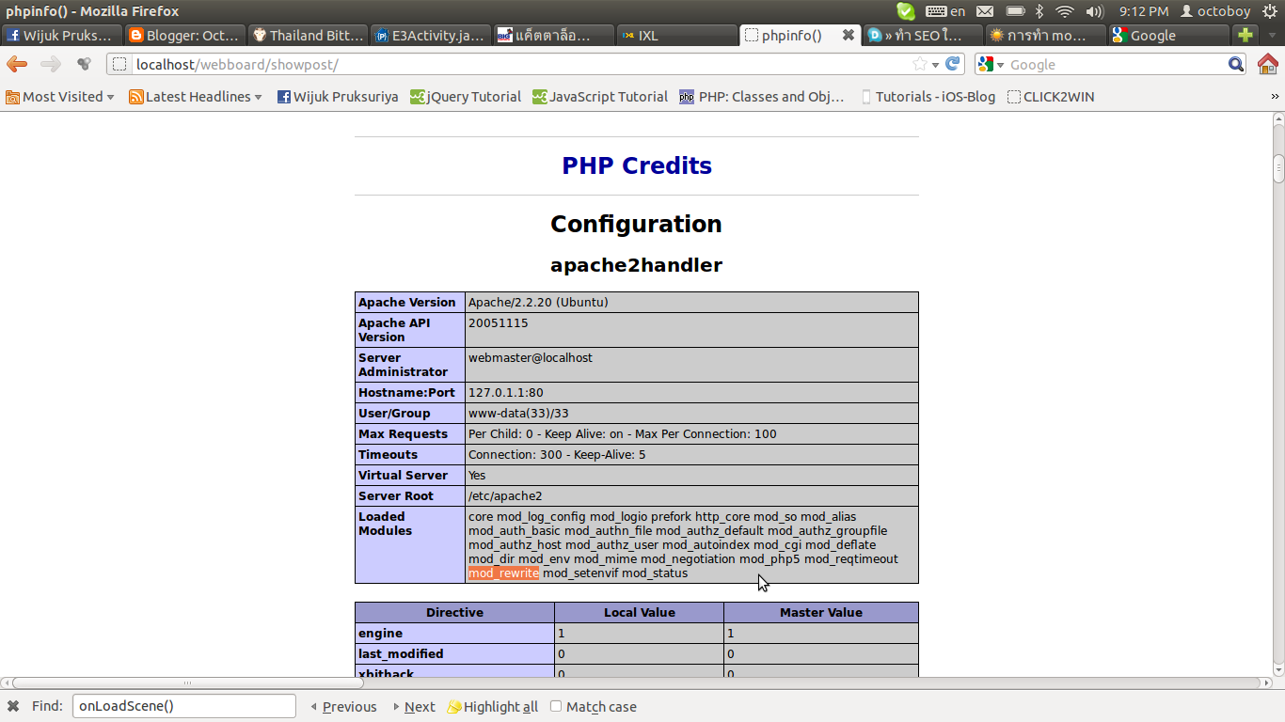The width and height of the screenshot is (1285, 722).
Task: Click the search magnifier icon
Action: [x=1236, y=64]
